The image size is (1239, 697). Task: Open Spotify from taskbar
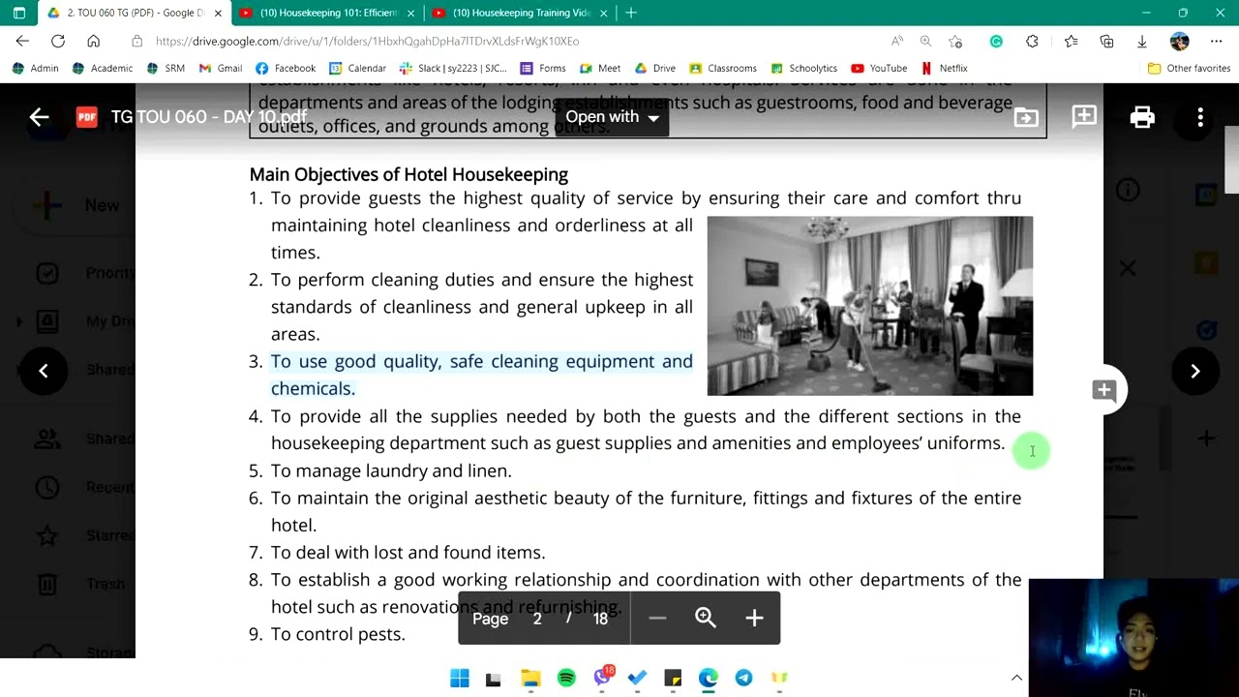pyautogui.click(x=566, y=678)
